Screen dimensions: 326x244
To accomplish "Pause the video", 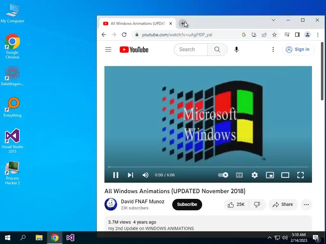I will (116, 175).
